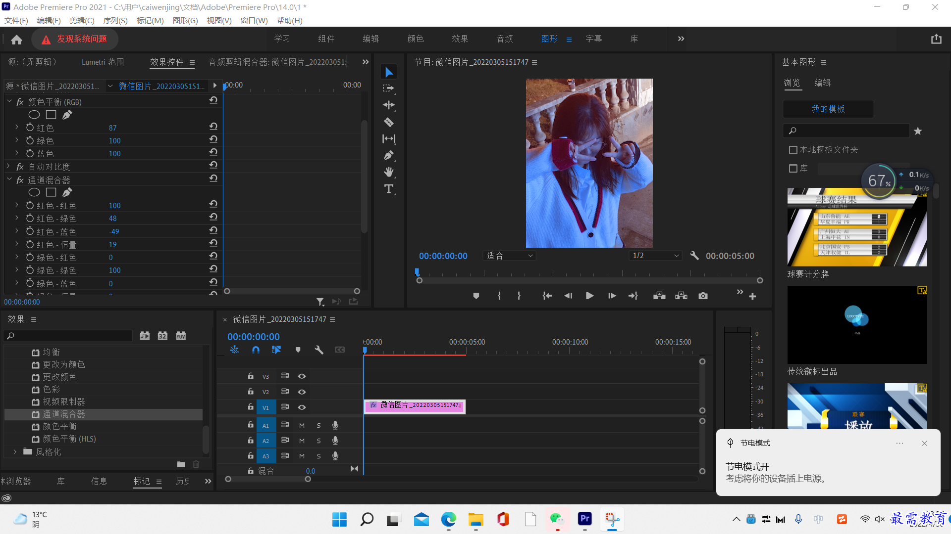Expand 自动对比度 effect

[9, 166]
